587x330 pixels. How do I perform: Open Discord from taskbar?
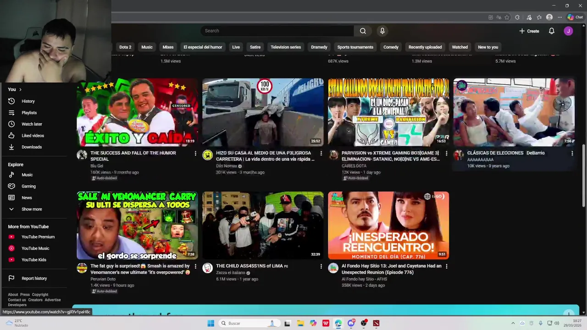(x=351, y=323)
